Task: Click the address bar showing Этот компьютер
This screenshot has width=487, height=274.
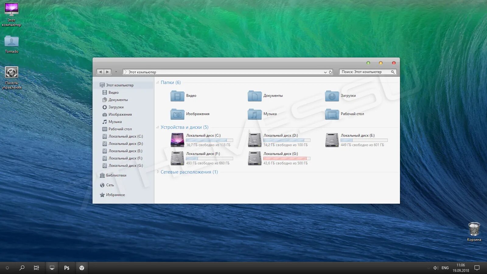Action: pos(228,72)
